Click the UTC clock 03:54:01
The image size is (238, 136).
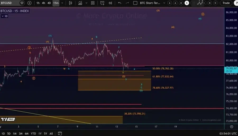(228, 134)
